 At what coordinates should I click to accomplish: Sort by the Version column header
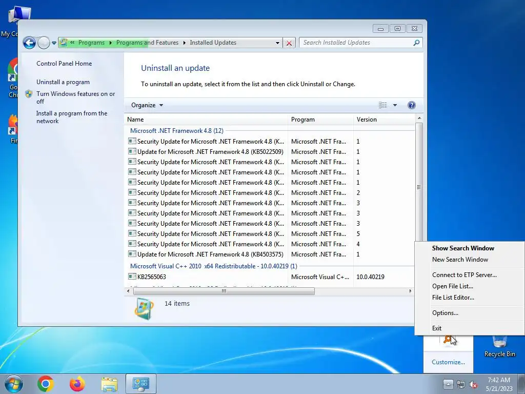384,119
